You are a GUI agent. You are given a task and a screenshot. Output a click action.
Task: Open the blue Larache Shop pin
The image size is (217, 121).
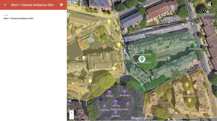pyautogui.click(x=70, y=101)
